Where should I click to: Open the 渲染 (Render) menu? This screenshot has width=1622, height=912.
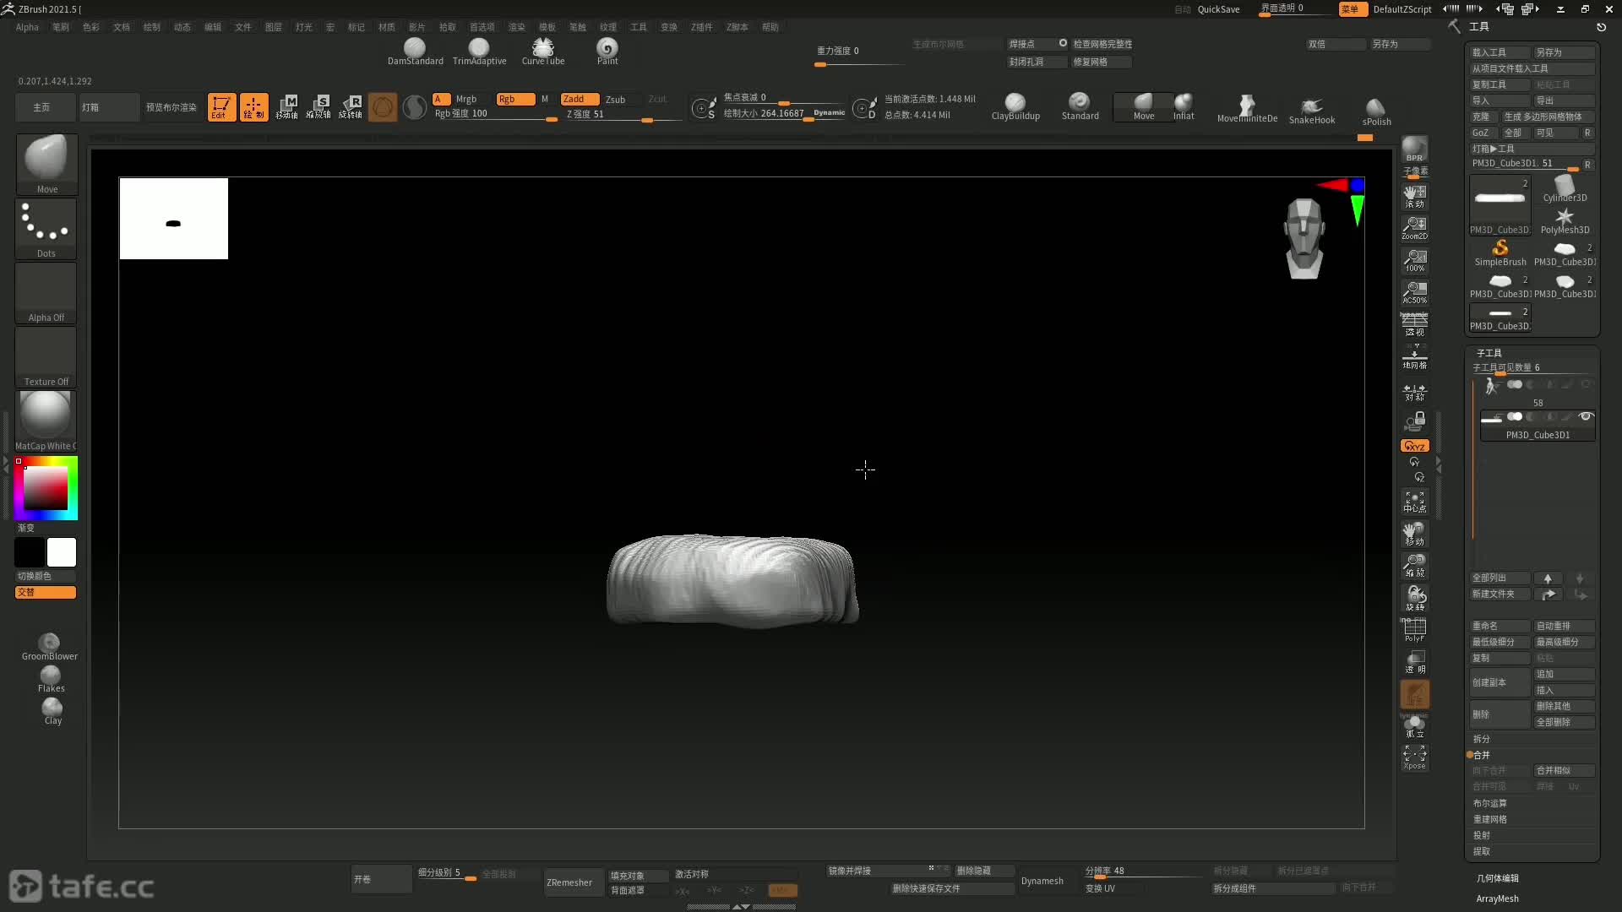pyautogui.click(x=516, y=27)
